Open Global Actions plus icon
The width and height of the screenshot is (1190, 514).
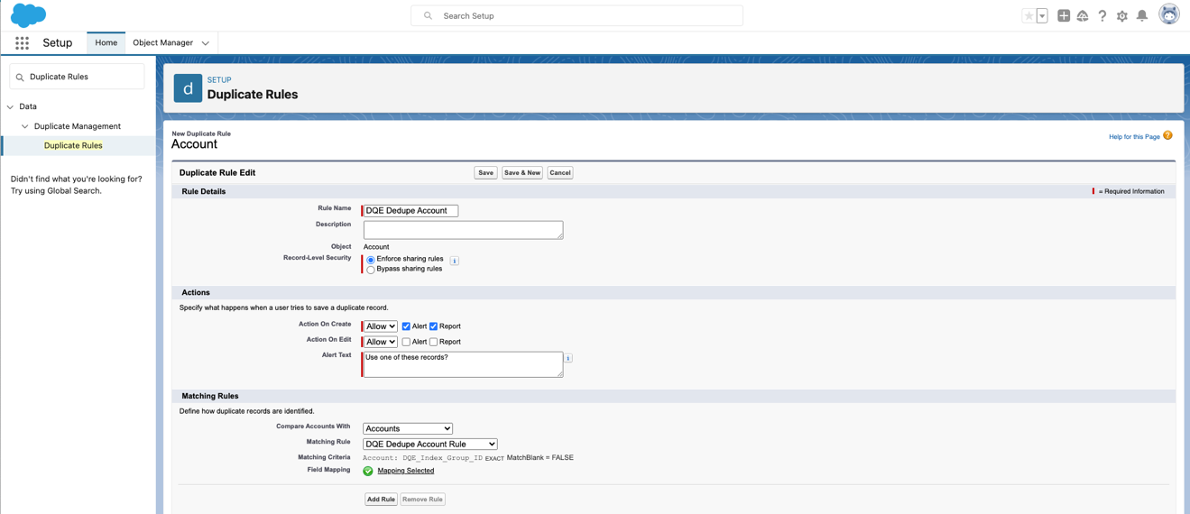point(1064,15)
